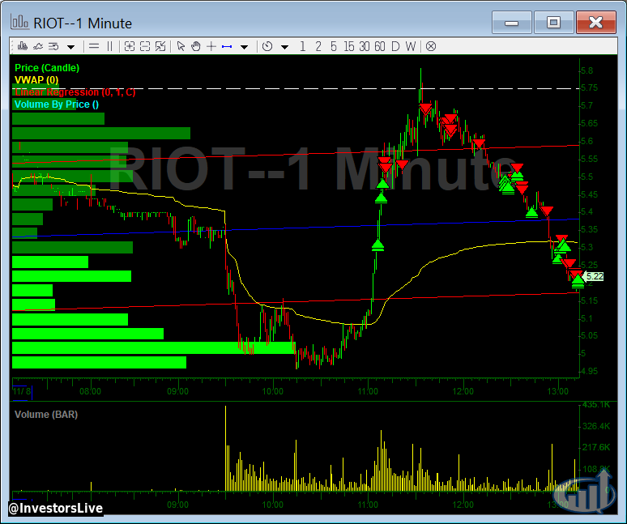Click the toolbar drag grip handle
Viewport: 627px width, 524px height.
click(12, 47)
